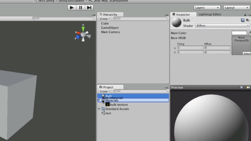Viewport: 251px width, 141px height.
Task: Pick color with the eyedropper icon
Action: click(x=249, y=33)
